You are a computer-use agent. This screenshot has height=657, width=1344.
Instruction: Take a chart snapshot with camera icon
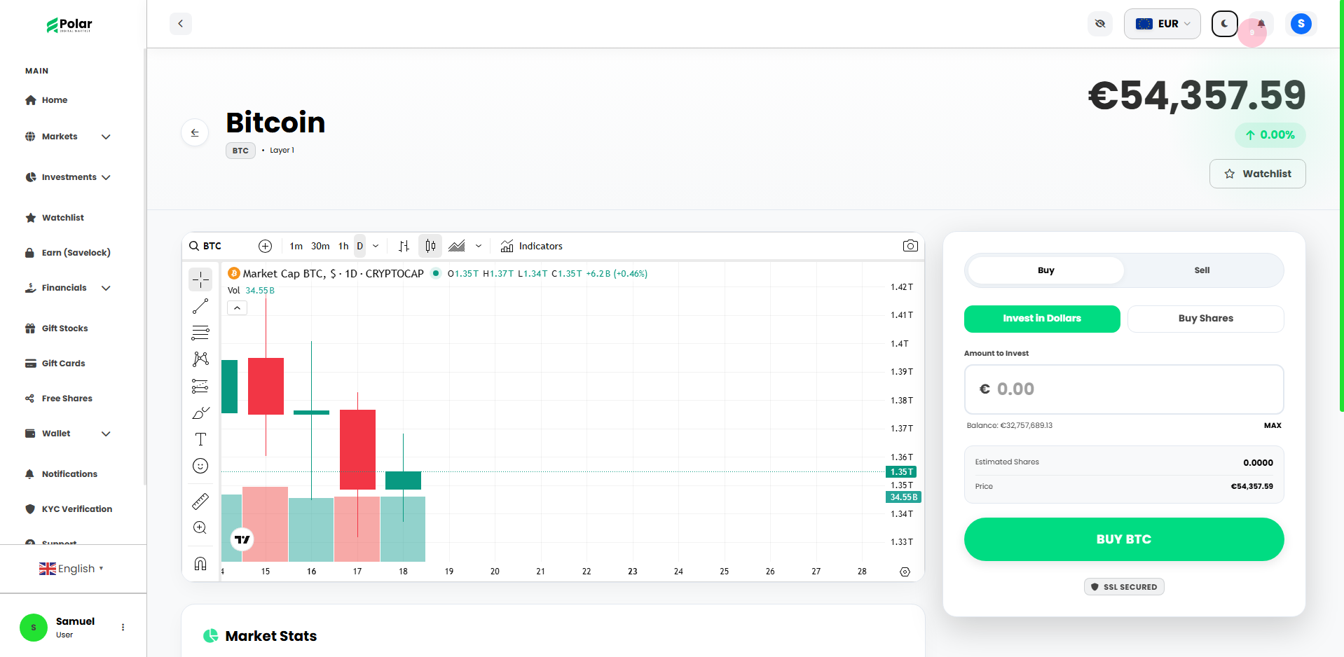(910, 246)
